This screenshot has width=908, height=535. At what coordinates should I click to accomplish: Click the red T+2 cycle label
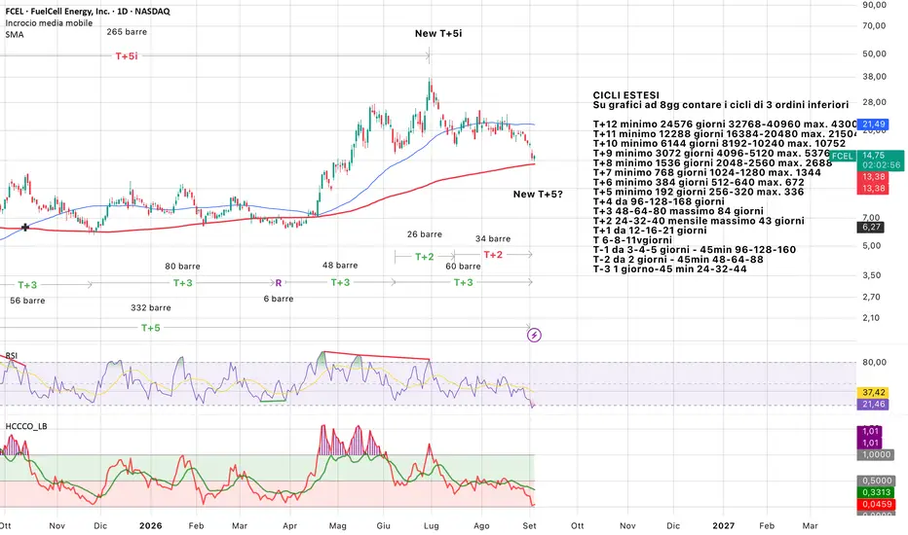click(493, 255)
